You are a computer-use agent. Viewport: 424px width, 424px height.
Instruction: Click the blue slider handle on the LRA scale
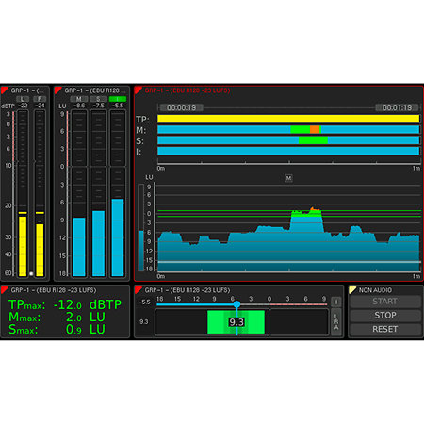tap(236, 304)
